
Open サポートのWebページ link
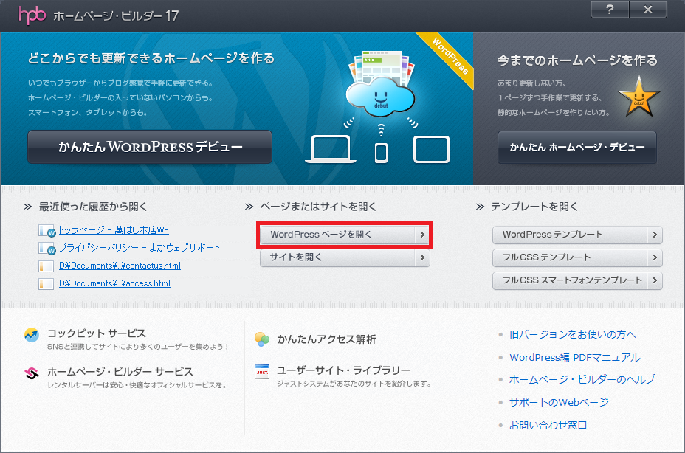(559, 402)
